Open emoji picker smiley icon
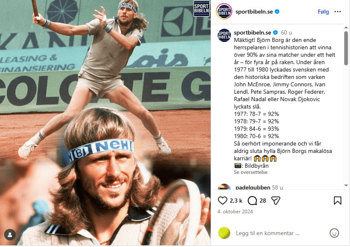Image resolution: width=350 pixels, height=247 pixels. [x=334, y=233]
